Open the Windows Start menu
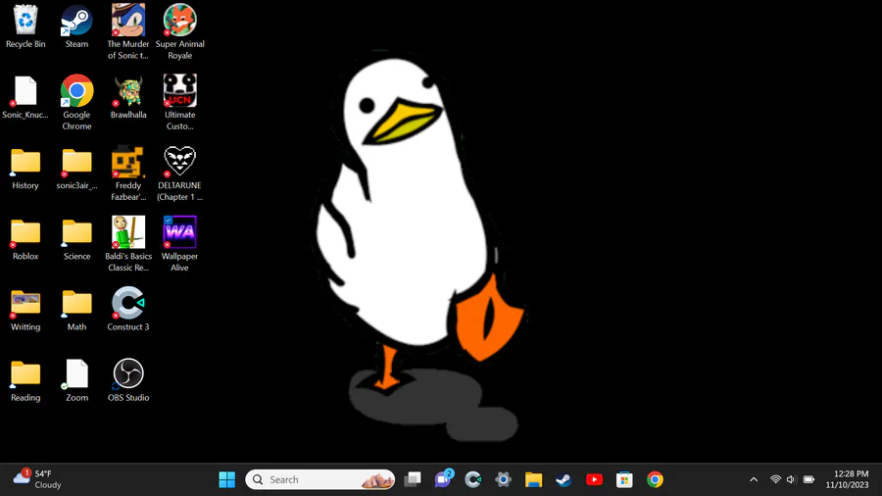The image size is (882, 496). click(227, 479)
